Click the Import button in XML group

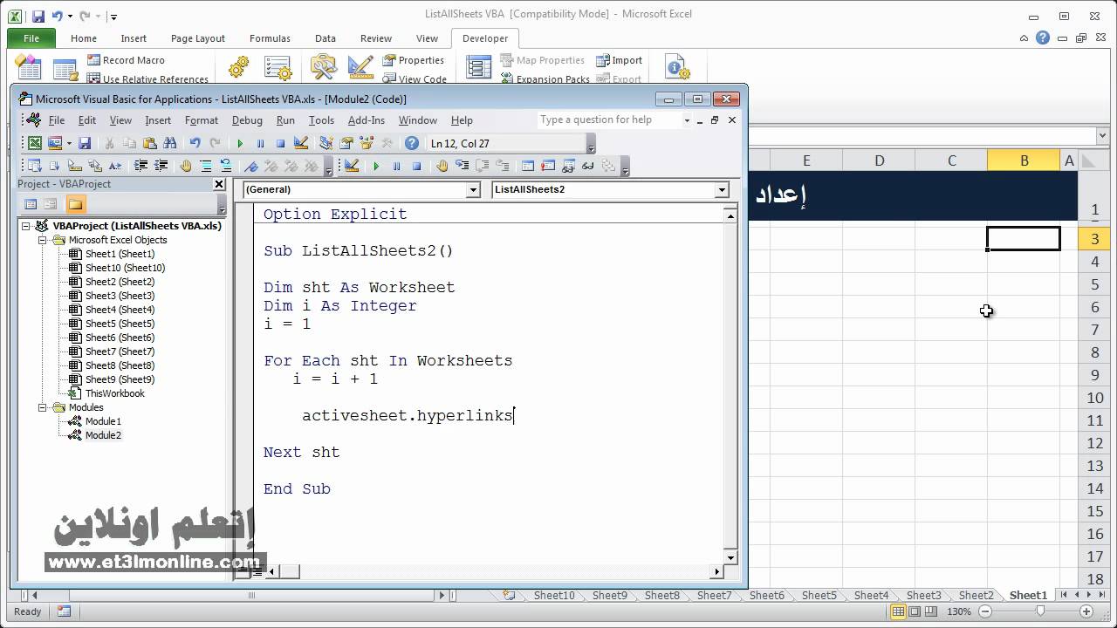click(619, 60)
